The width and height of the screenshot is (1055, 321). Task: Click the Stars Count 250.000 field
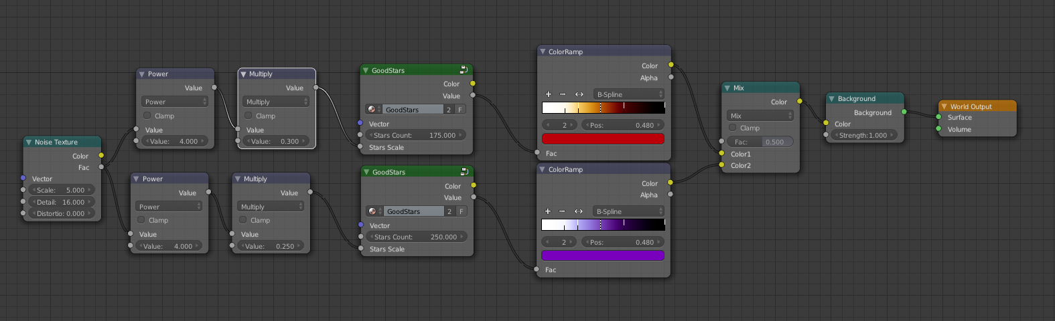click(x=416, y=237)
